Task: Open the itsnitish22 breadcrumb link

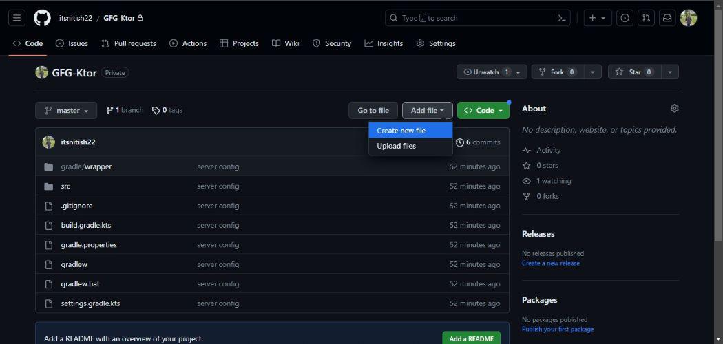Action: point(76,18)
